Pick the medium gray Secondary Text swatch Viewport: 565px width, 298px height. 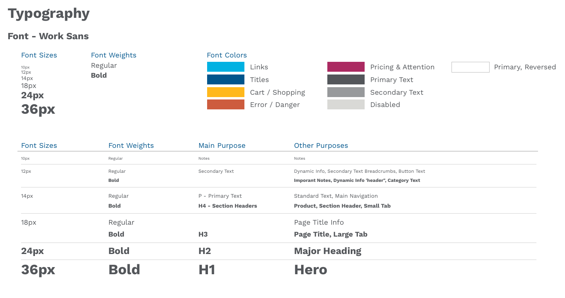(x=346, y=92)
